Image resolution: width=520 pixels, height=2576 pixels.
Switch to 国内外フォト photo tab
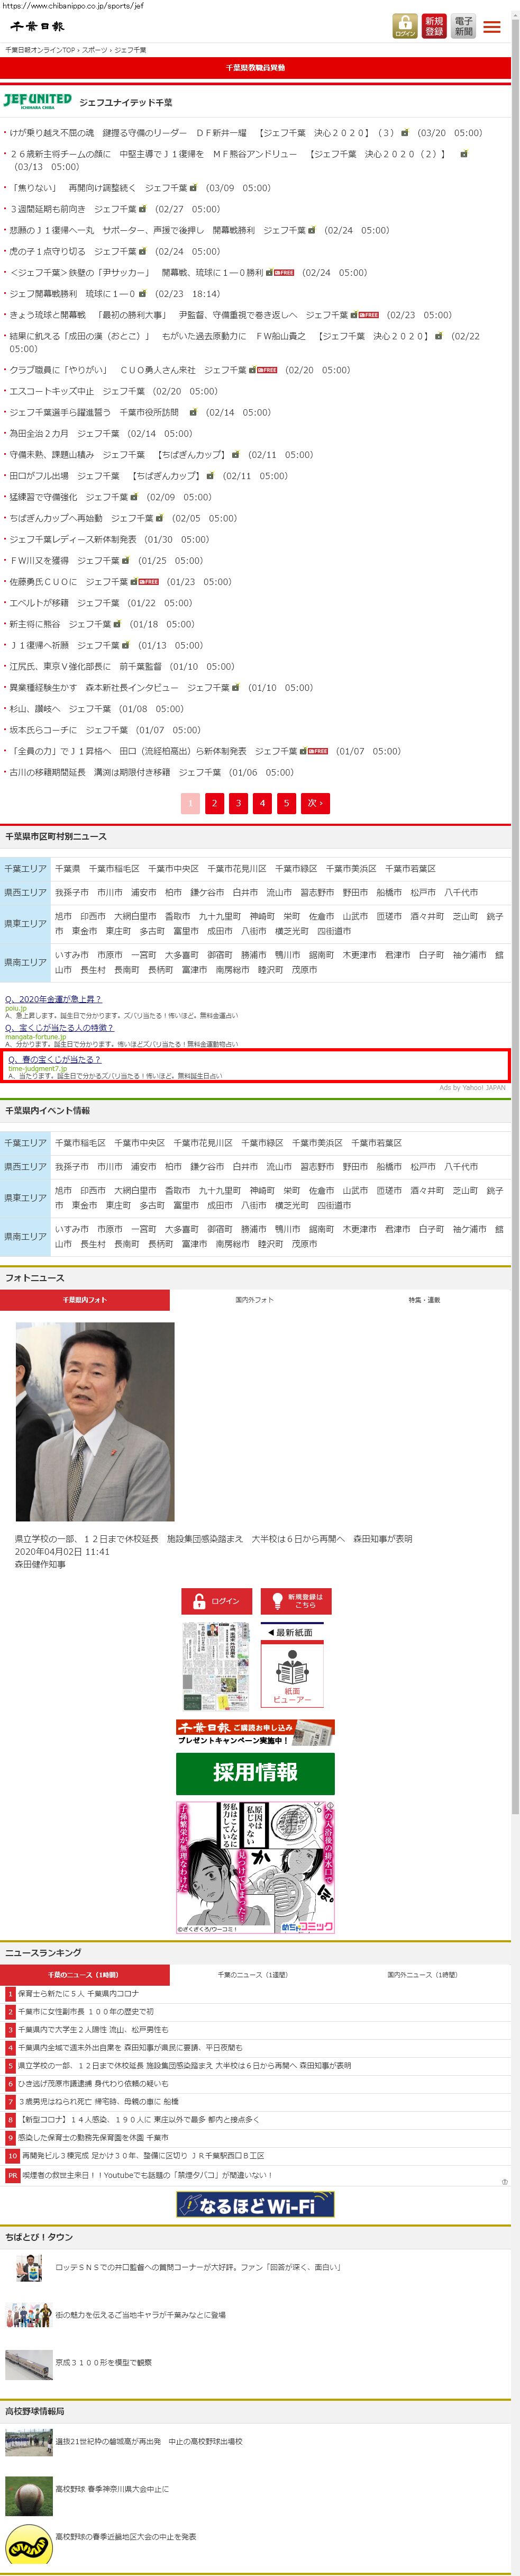pyautogui.click(x=254, y=1300)
